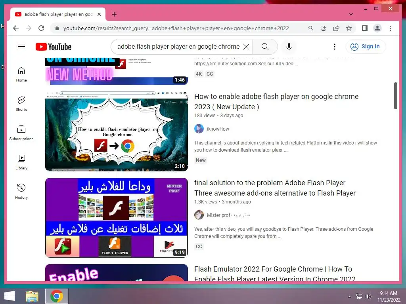Open Chrome's three-dot menu
Screen dimensions: 406x304
click(x=390, y=28)
